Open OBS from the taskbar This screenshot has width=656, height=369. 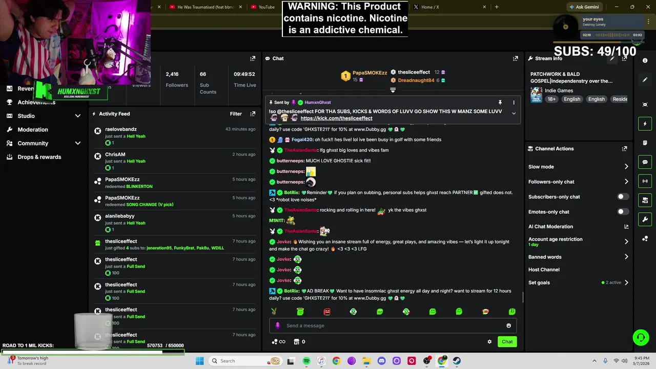[426, 361]
